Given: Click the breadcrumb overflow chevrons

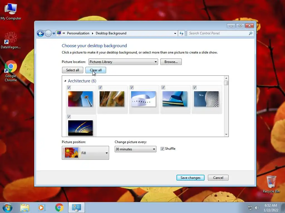Looking at the screenshot, I should click(64, 33).
